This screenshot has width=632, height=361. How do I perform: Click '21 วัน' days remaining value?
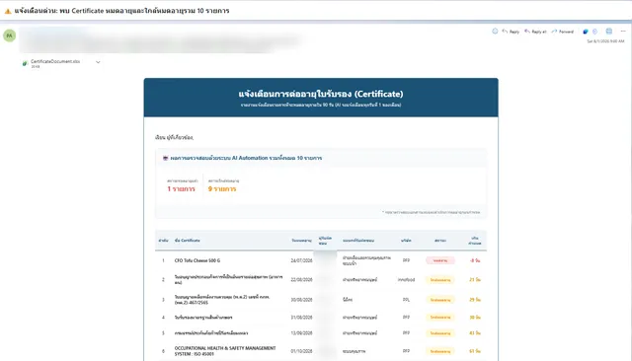click(474, 279)
